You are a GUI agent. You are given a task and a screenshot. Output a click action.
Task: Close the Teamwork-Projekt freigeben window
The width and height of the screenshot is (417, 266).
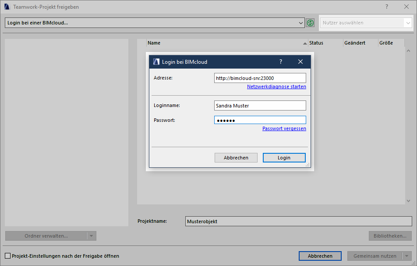pyautogui.click(x=406, y=7)
